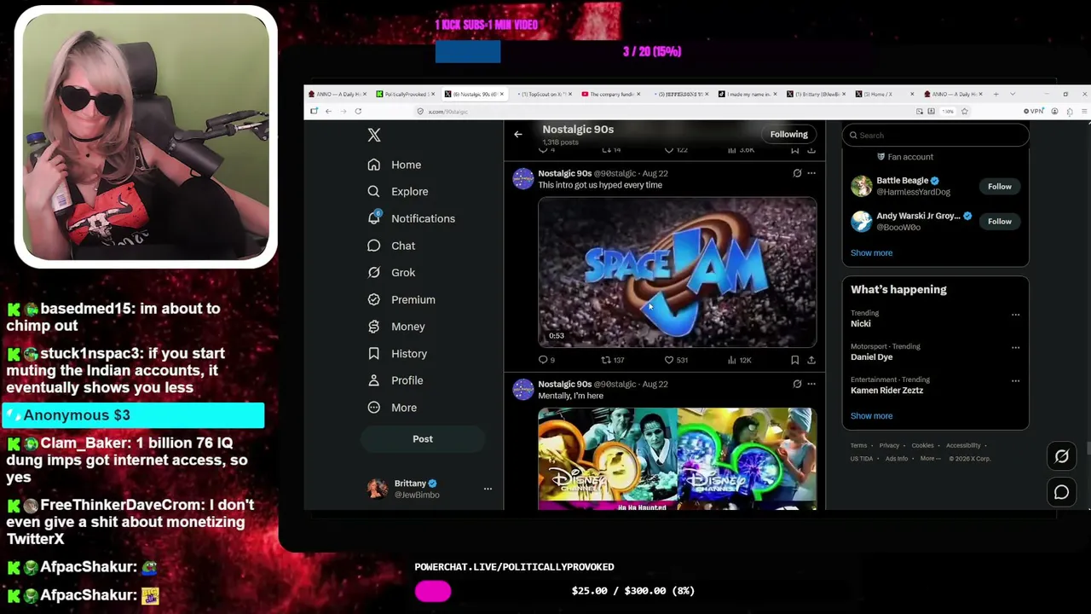1091x614 pixels.
Task: Show more suggested accounts to follow
Action: (x=871, y=253)
